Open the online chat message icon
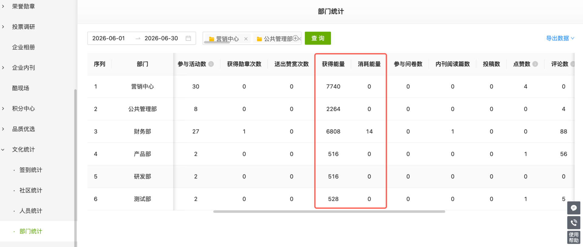This screenshot has height=247, width=583. (574, 208)
